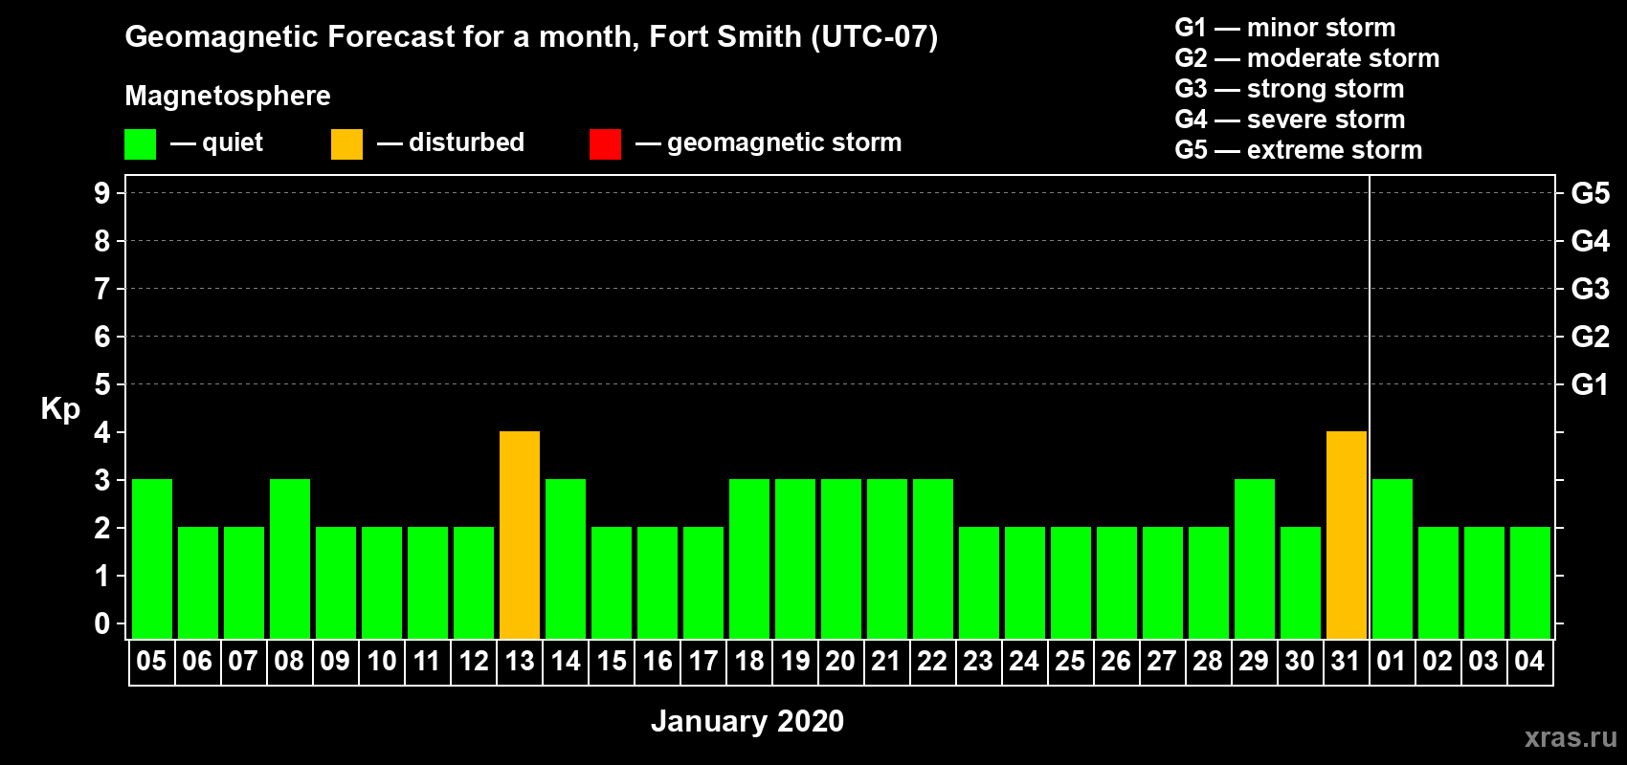Click the geomagnetic storm legend label
Viewport: 1627px width, 765px height.
[785, 143]
